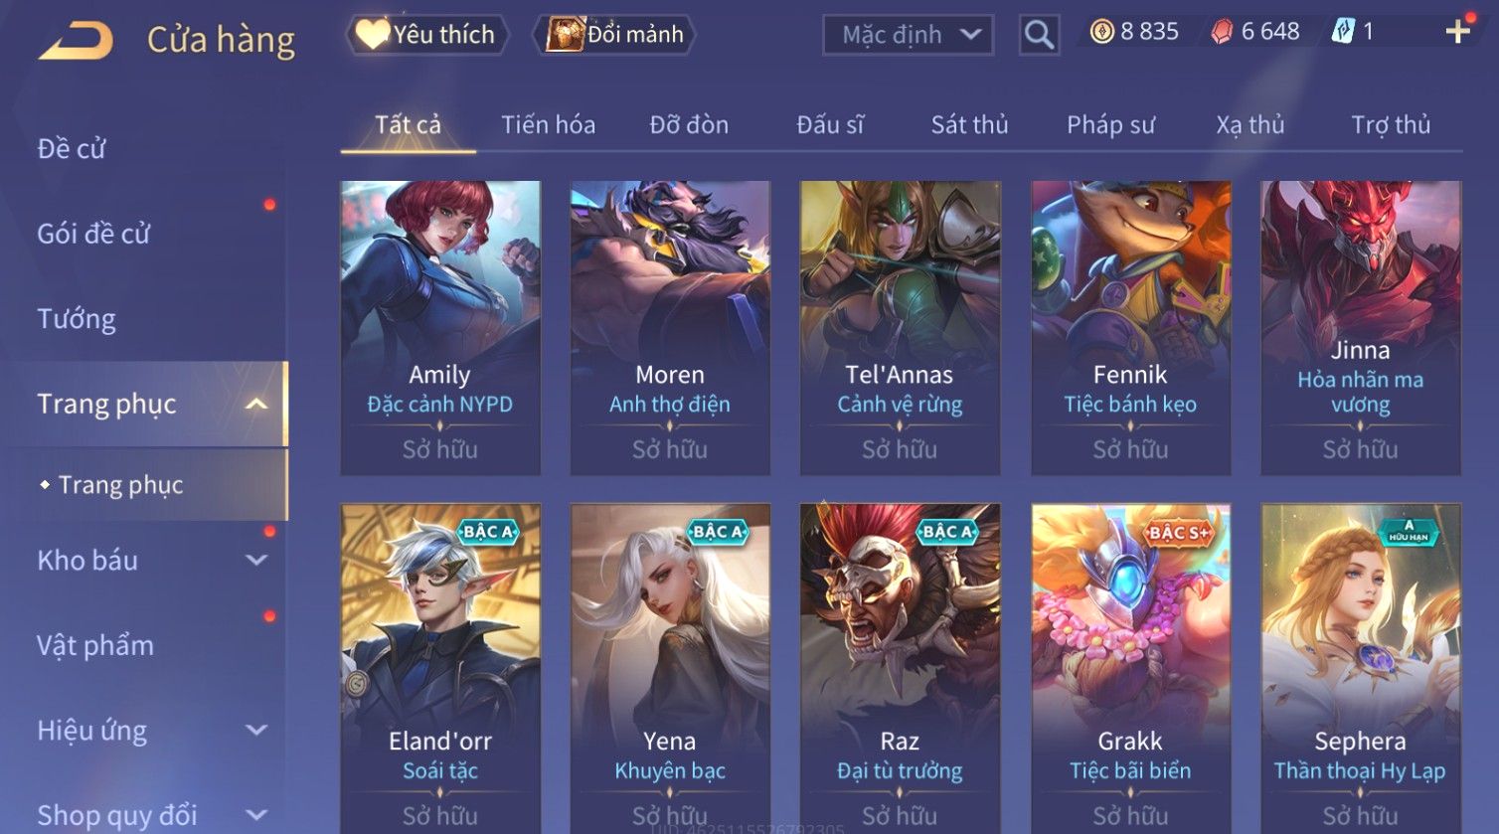
Task: Collapse the Trang phục sidebar section
Action: (x=256, y=404)
